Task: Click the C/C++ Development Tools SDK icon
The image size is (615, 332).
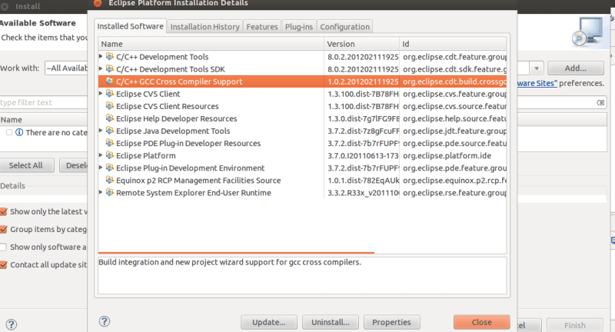Action: (x=110, y=69)
